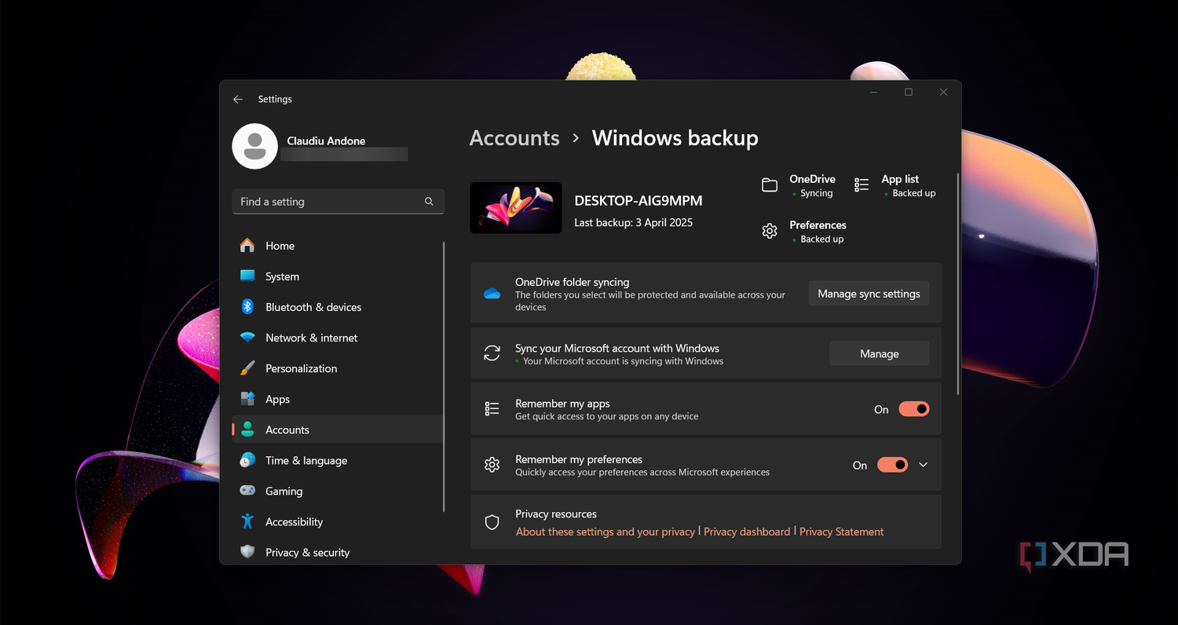Click the list icon beside Remember my apps

click(x=492, y=409)
